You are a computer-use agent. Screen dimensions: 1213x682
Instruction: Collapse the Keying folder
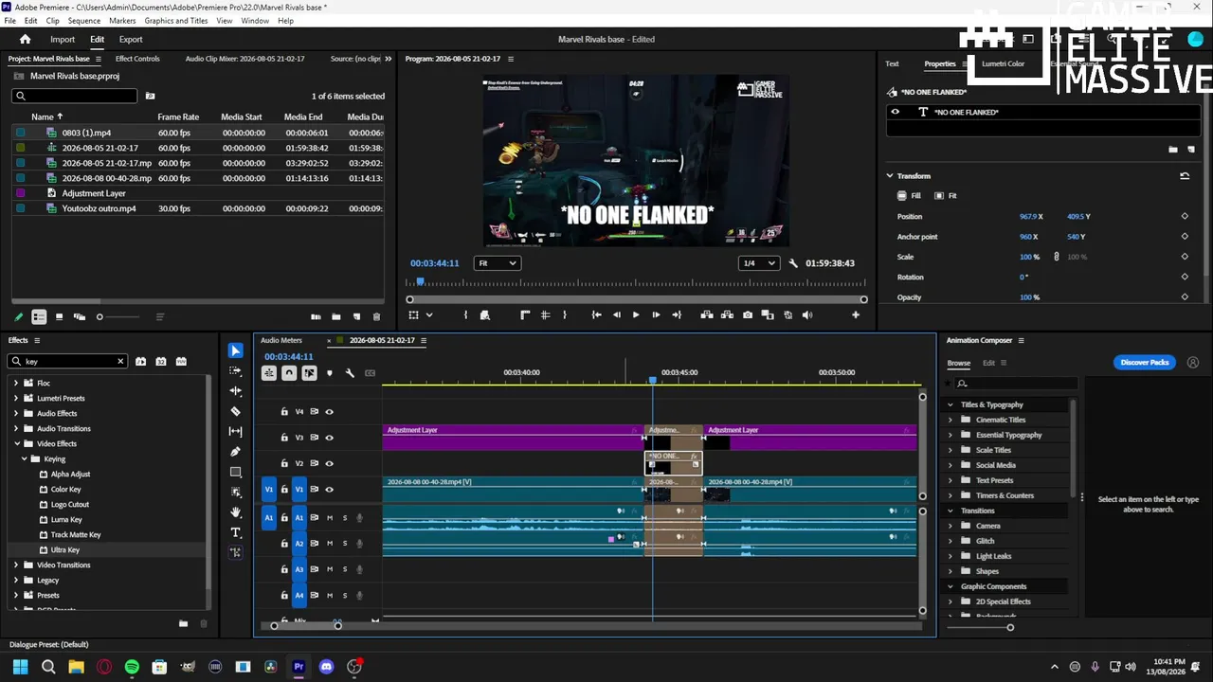click(x=25, y=459)
